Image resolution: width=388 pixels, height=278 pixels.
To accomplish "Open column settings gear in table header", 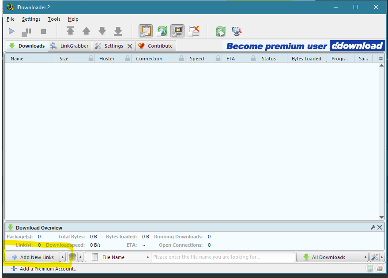I will [381, 59].
